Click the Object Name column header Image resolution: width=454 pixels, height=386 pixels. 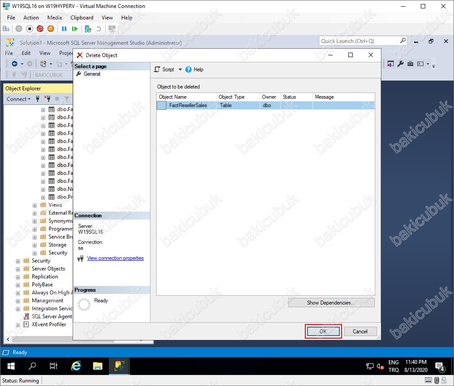(x=186, y=97)
